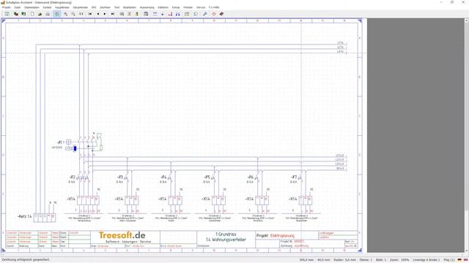469x263 pixels.
Task: Open the Fenster menu
Action: click(x=188, y=7)
